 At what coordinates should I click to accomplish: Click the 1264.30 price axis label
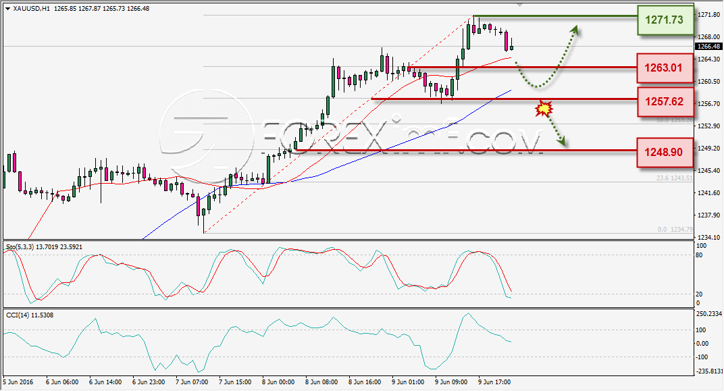[708, 59]
